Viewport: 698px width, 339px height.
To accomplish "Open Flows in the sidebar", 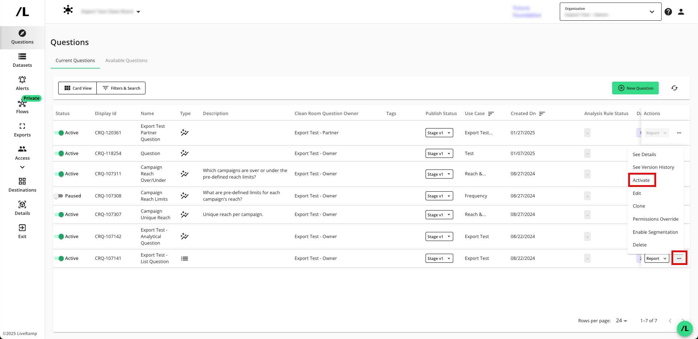I will pos(22,107).
